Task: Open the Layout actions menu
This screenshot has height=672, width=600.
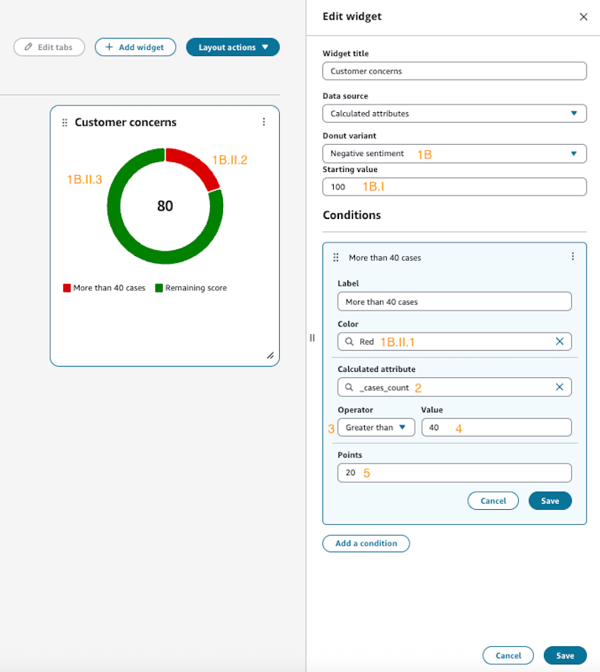Action: 233,47
